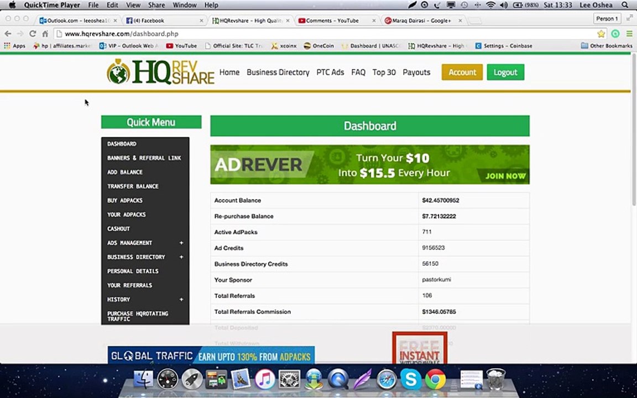637x398 pixels.
Task: Open the Apple menu
Action: 12,5
